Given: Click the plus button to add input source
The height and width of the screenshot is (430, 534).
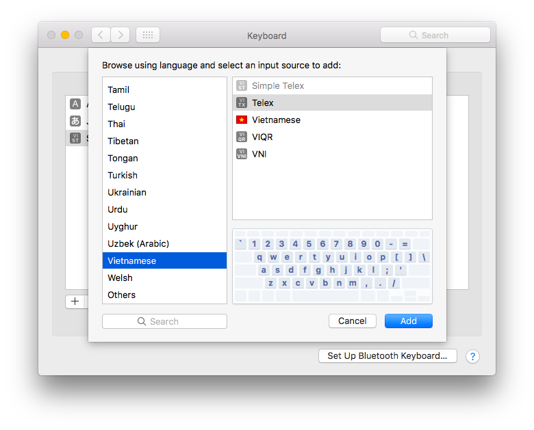Looking at the screenshot, I should tap(75, 301).
